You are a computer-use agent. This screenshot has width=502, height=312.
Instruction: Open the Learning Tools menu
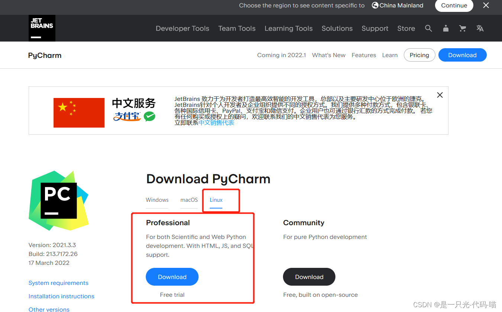289,29
